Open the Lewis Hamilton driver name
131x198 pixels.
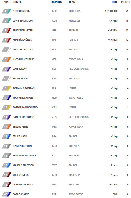pyautogui.click(x=23, y=21)
